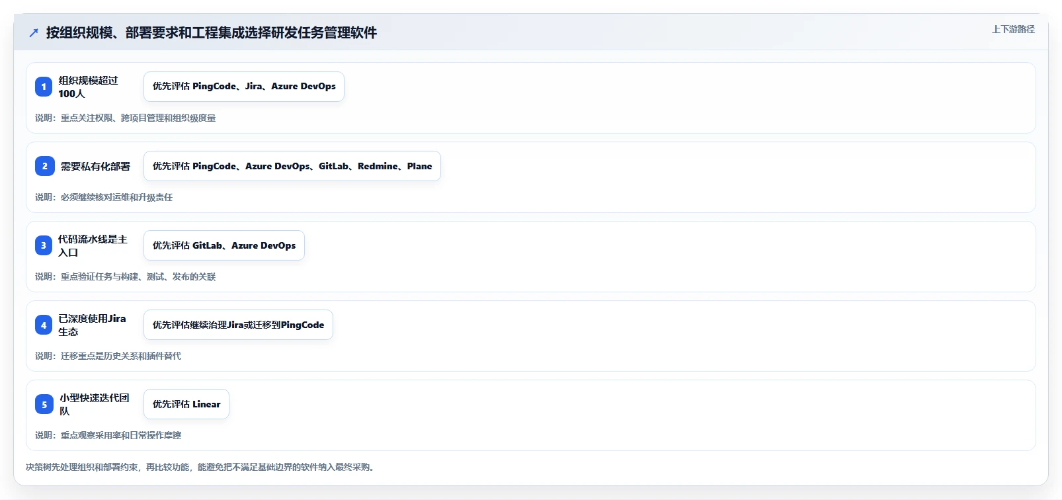1062x500 pixels.
Task: Click the step 5 number badge
Action: click(x=44, y=404)
